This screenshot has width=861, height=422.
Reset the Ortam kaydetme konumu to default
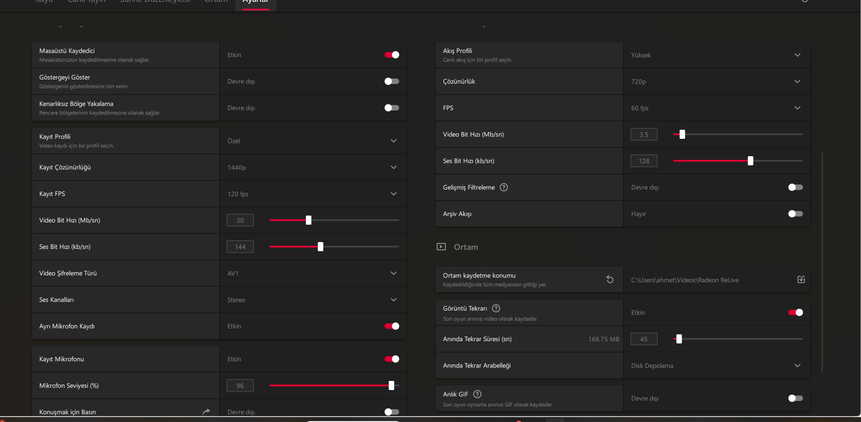tap(610, 280)
